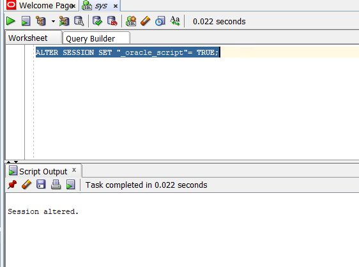Click the To Upper/Lower/InitCap Aa icon
The height and width of the screenshot is (267, 359).
pos(175,21)
